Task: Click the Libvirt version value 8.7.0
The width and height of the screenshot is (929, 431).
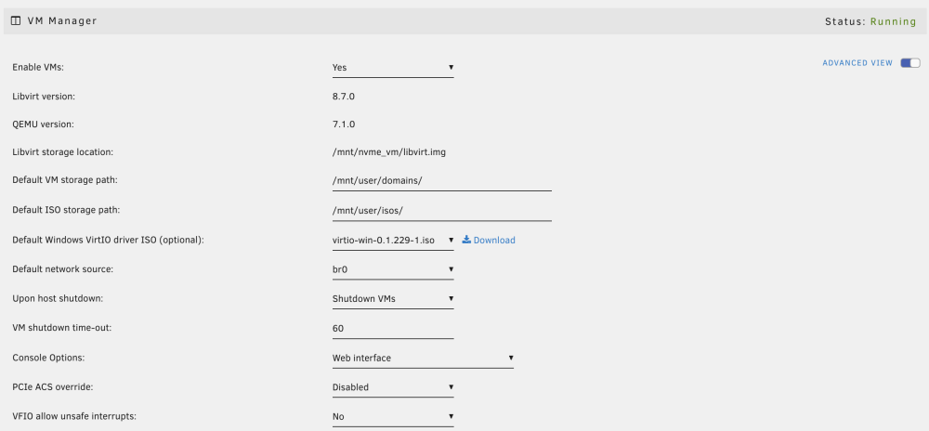Action: 344,96
